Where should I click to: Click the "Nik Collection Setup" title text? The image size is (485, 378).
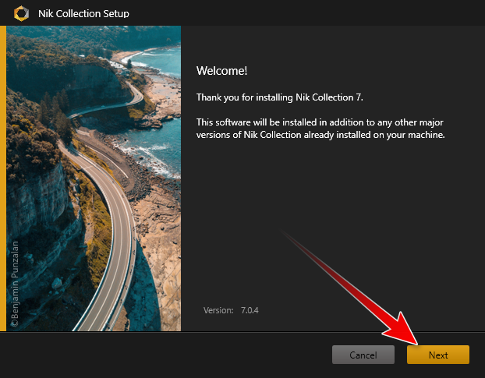83,13
